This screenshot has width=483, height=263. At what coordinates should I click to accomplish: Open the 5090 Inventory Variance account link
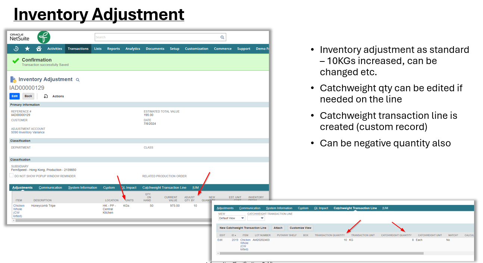[x=28, y=132]
